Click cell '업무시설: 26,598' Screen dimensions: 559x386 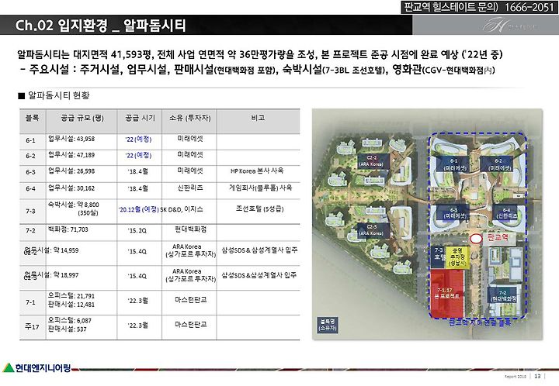point(71,171)
